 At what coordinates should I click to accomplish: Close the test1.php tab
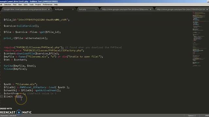[73, 9]
